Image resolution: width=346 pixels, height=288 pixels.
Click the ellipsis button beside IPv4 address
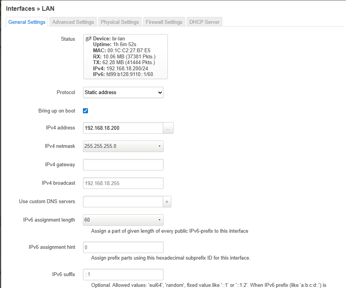168,128
